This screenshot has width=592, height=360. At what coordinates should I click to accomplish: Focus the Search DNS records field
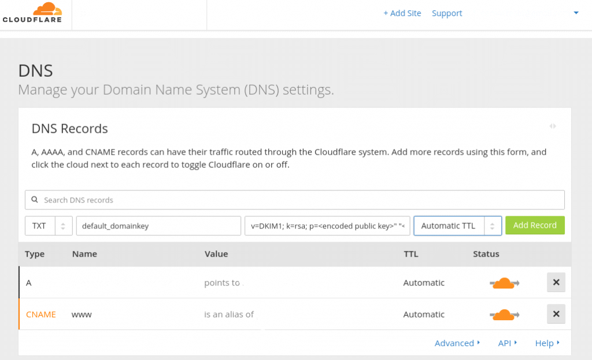[294, 200]
